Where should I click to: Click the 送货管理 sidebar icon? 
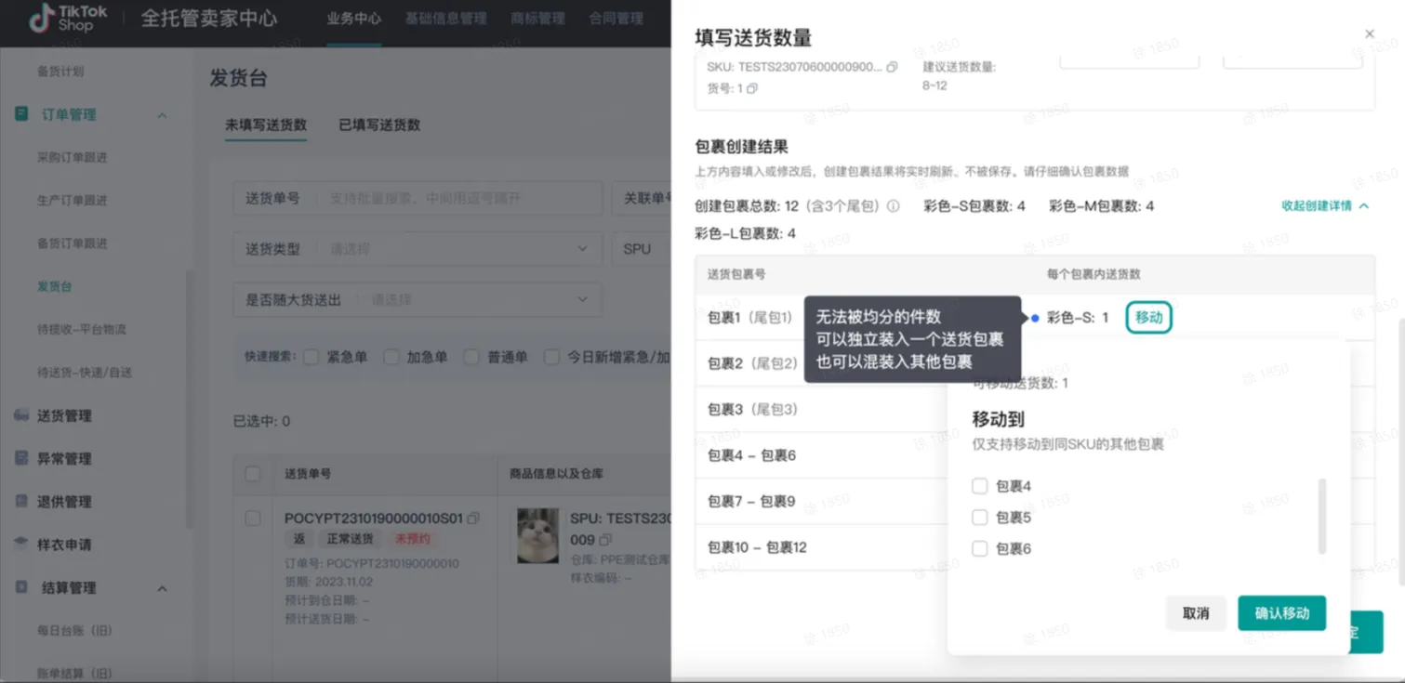(x=21, y=415)
